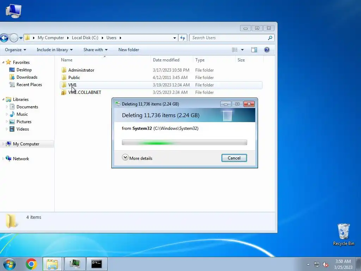This screenshot has width=361, height=271.
Task: Expand More details in delete dialog
Action: 137,158
